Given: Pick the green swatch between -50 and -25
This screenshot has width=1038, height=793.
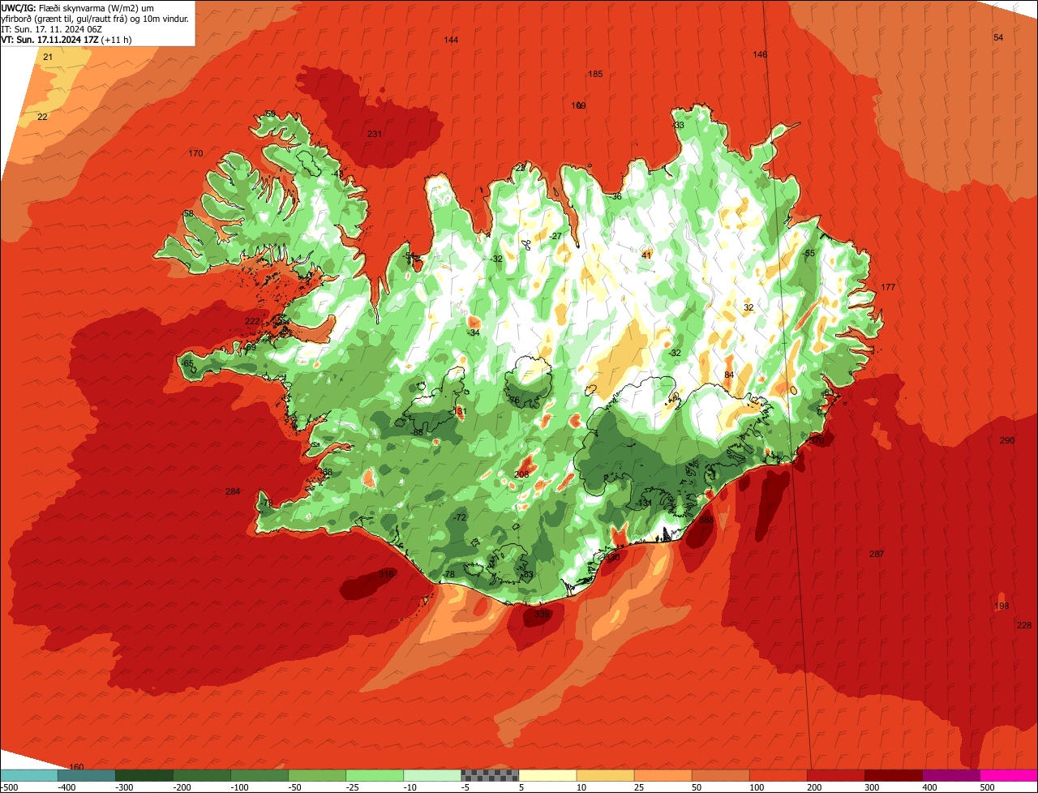Looking at the screenshot, I should point(316,775).
